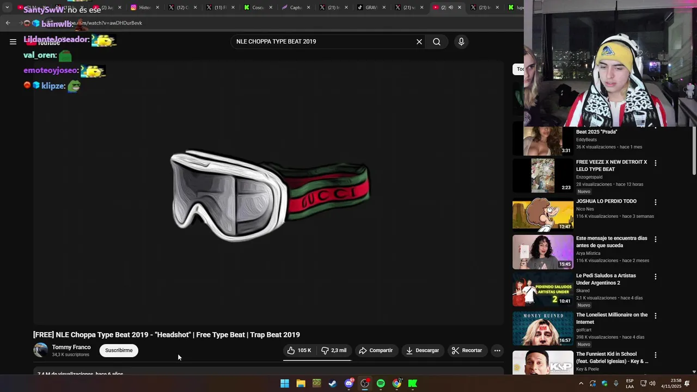Open the Recortar clip tool
The width and height of the screenshot is (697, 392).
point(467,351)
